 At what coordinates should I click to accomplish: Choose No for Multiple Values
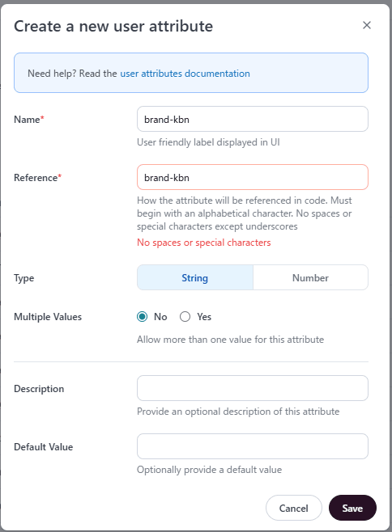[x=142, y=317]
